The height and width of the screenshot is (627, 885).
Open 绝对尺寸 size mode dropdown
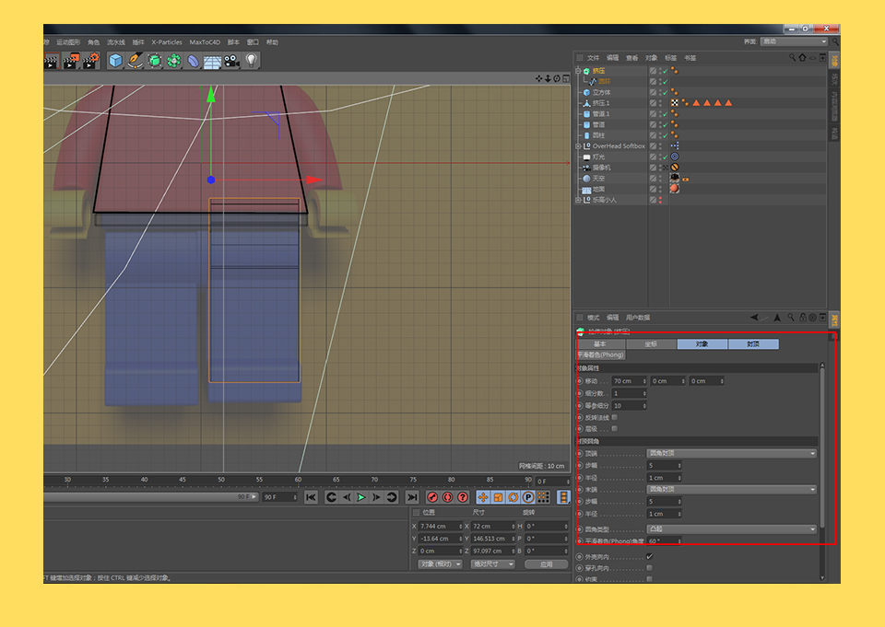(x=492, y=564)
